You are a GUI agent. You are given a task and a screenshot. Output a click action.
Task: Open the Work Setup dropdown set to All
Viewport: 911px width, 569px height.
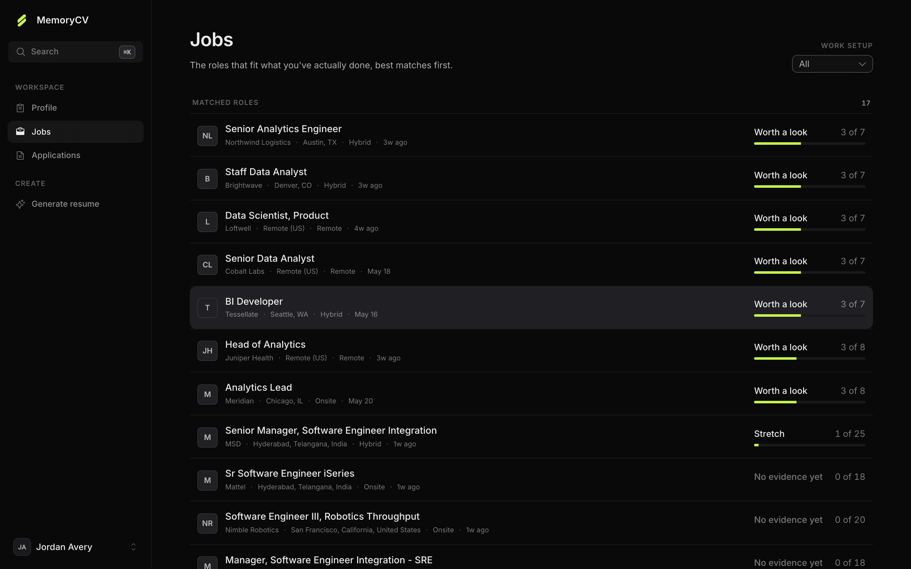(832, 64)
